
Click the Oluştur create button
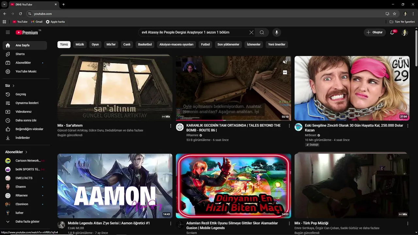tap(374, 32)
